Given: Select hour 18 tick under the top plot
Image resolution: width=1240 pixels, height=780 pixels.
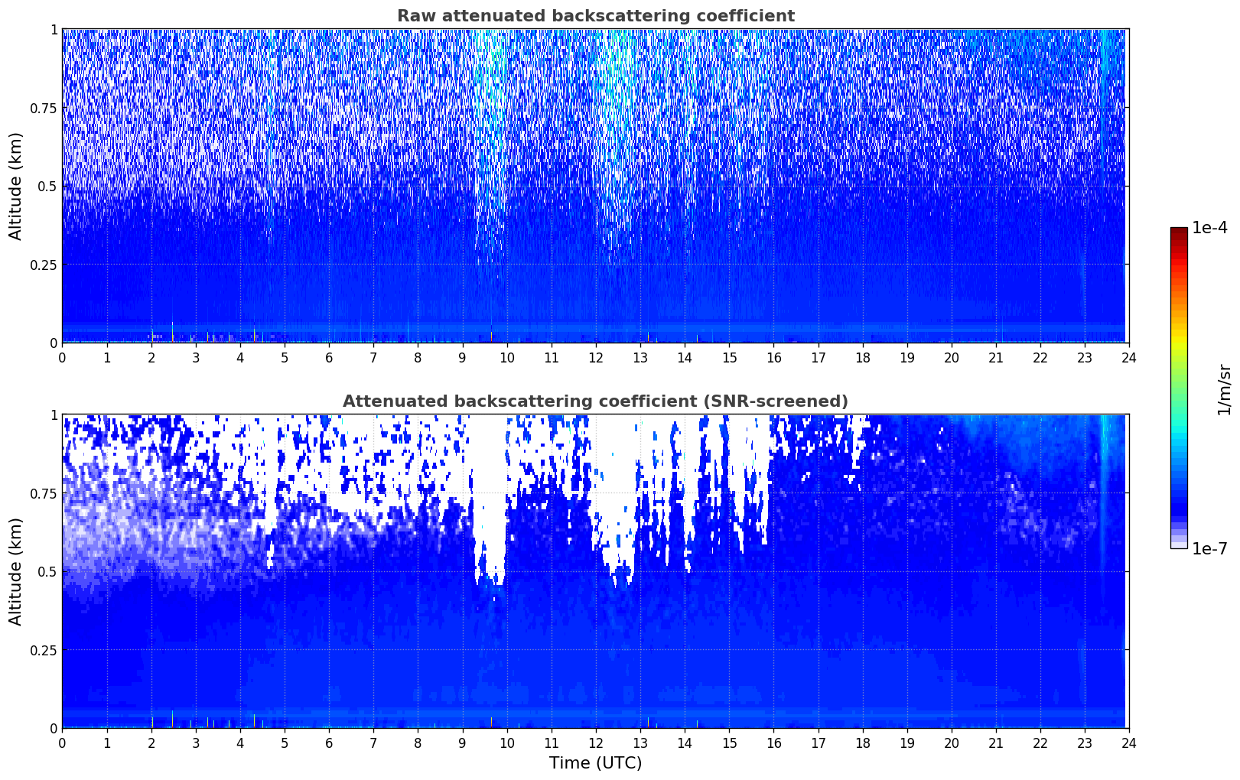Looking at the screenshot, I should tap(862, 357).
